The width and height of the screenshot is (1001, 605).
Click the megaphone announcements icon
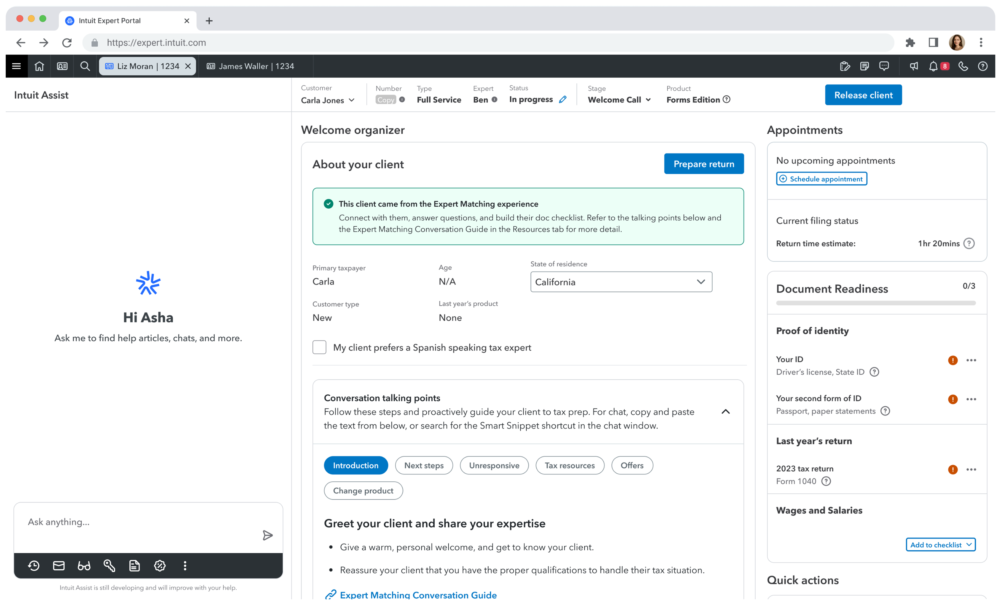click(x=914, y=66)
